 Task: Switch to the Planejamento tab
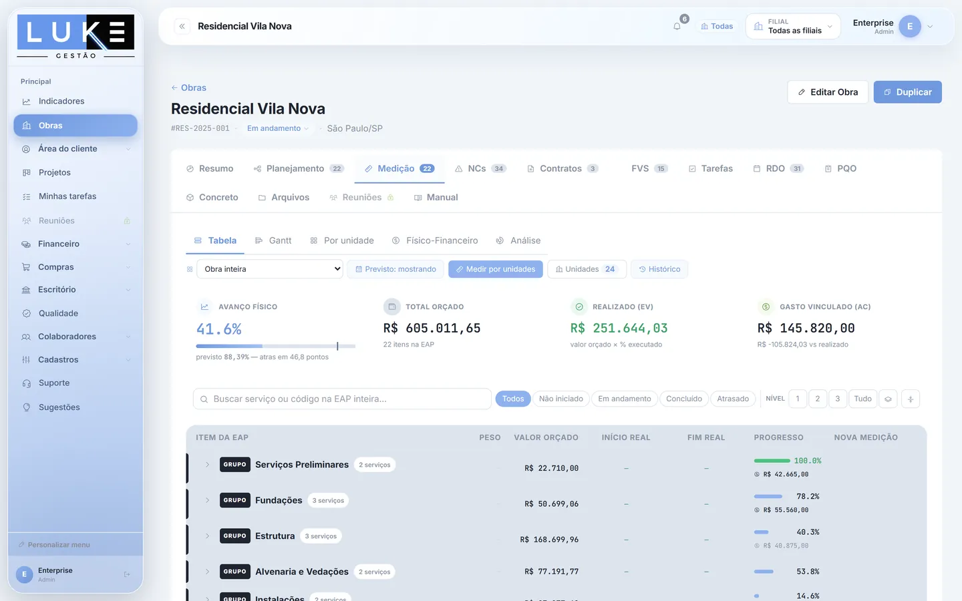click(x=299, y=169)
